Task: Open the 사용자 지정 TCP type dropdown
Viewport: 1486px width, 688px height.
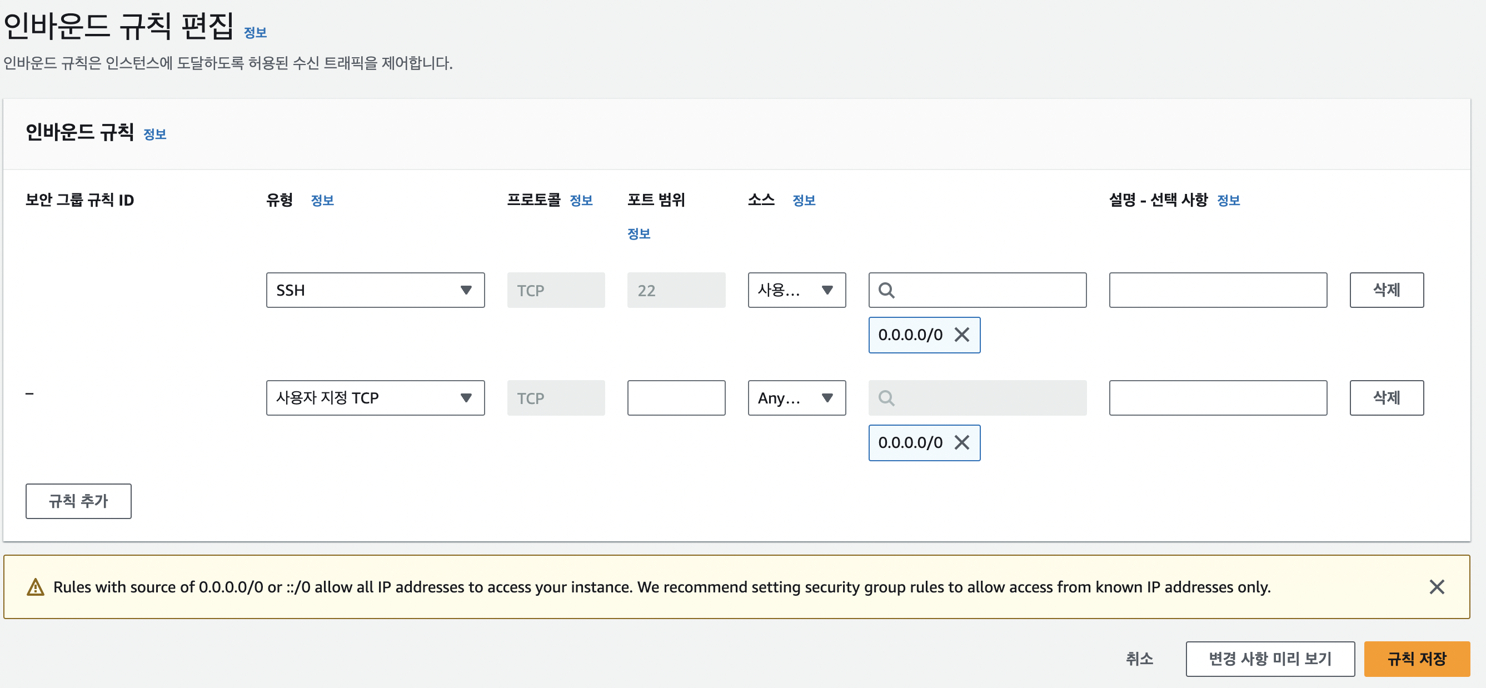Action: click(x=375, y=398)
